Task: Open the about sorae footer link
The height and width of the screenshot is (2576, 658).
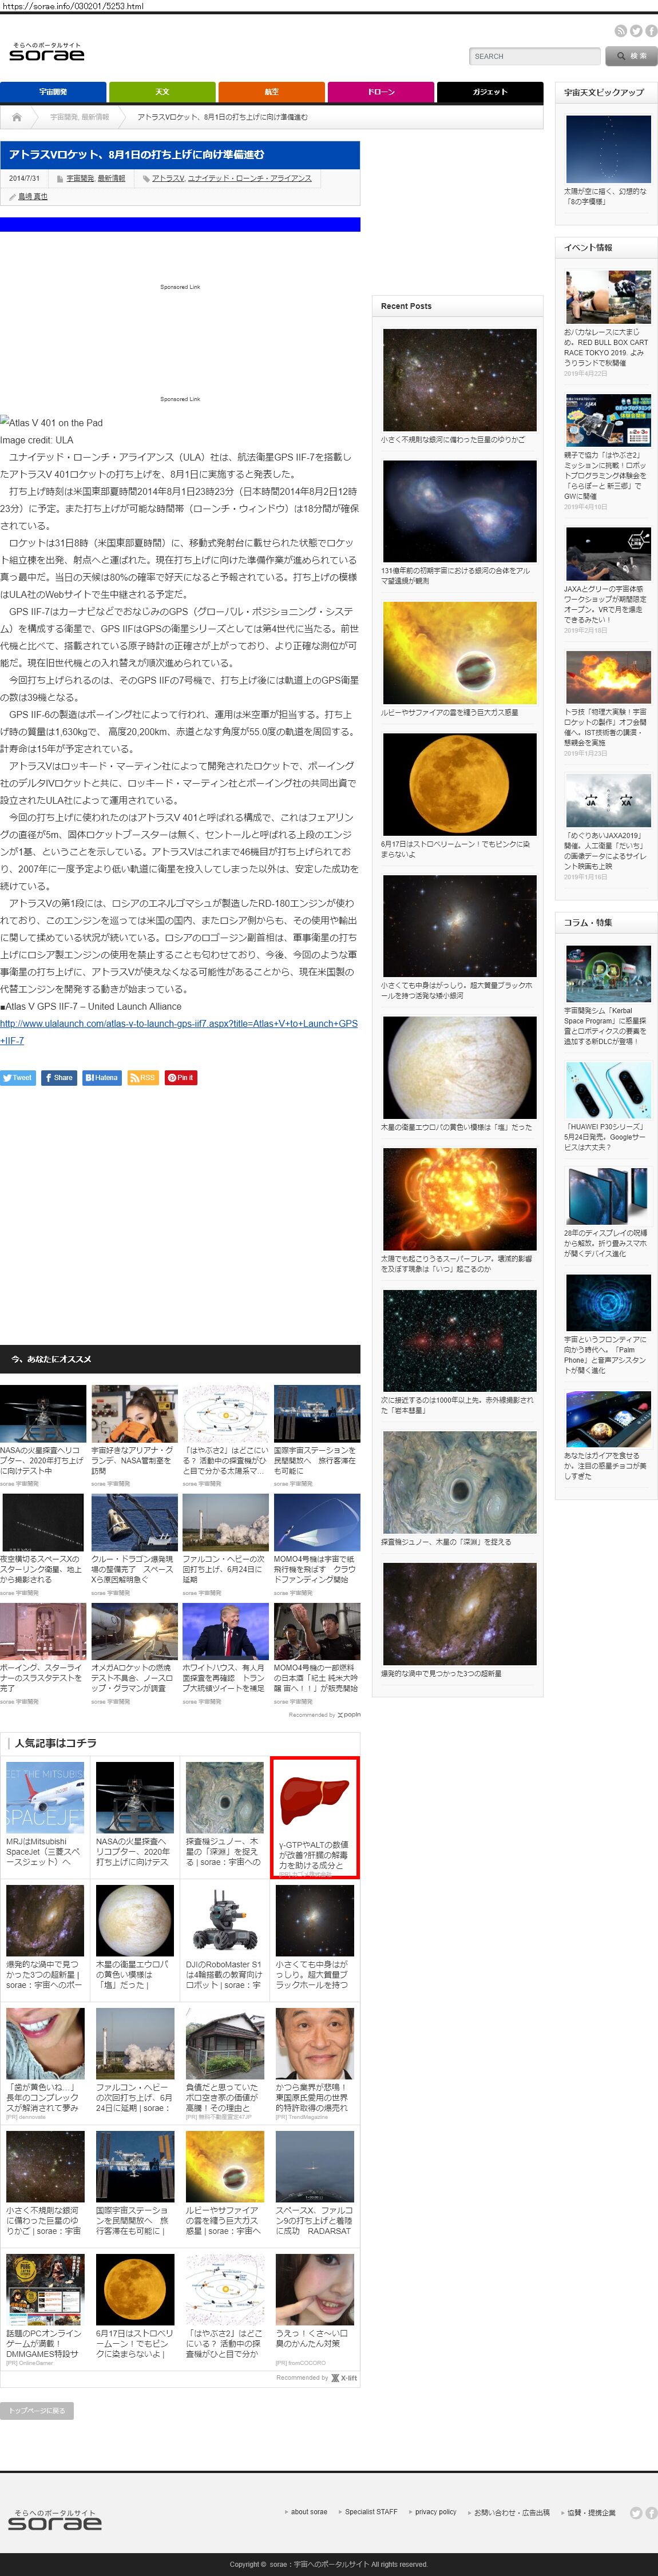Action: (x=308, y=2512)
